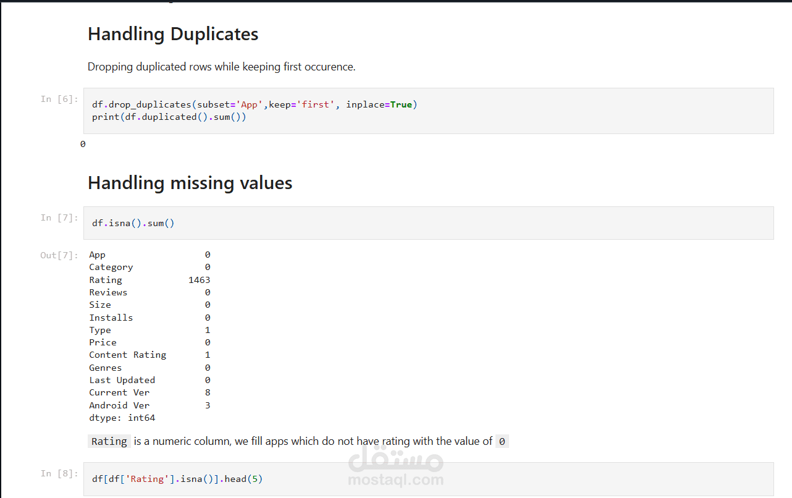Click the 'Android Ver' row label
Image resolution: width=792 pixels, height=498 pixels.
(x=119, y=405)
